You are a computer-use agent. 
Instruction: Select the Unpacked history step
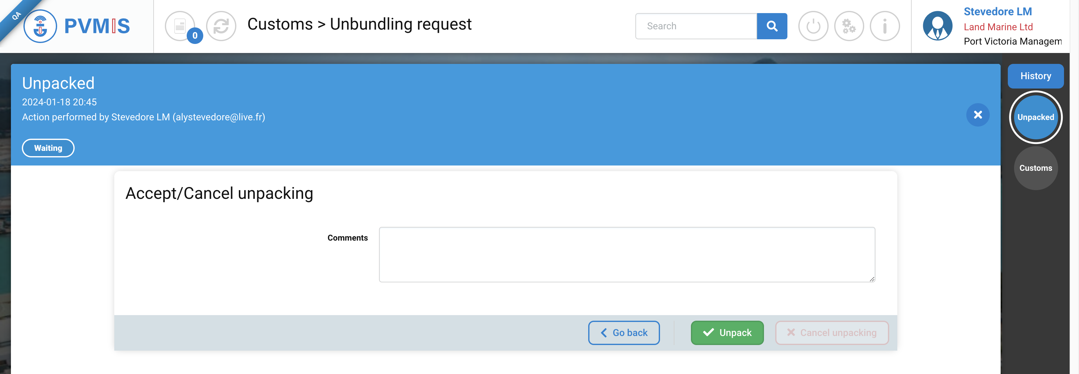coord(1035,117)
